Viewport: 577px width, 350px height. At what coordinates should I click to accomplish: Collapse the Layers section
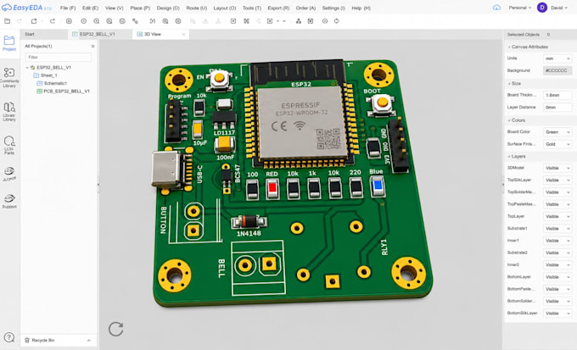[x=509, y=157]
